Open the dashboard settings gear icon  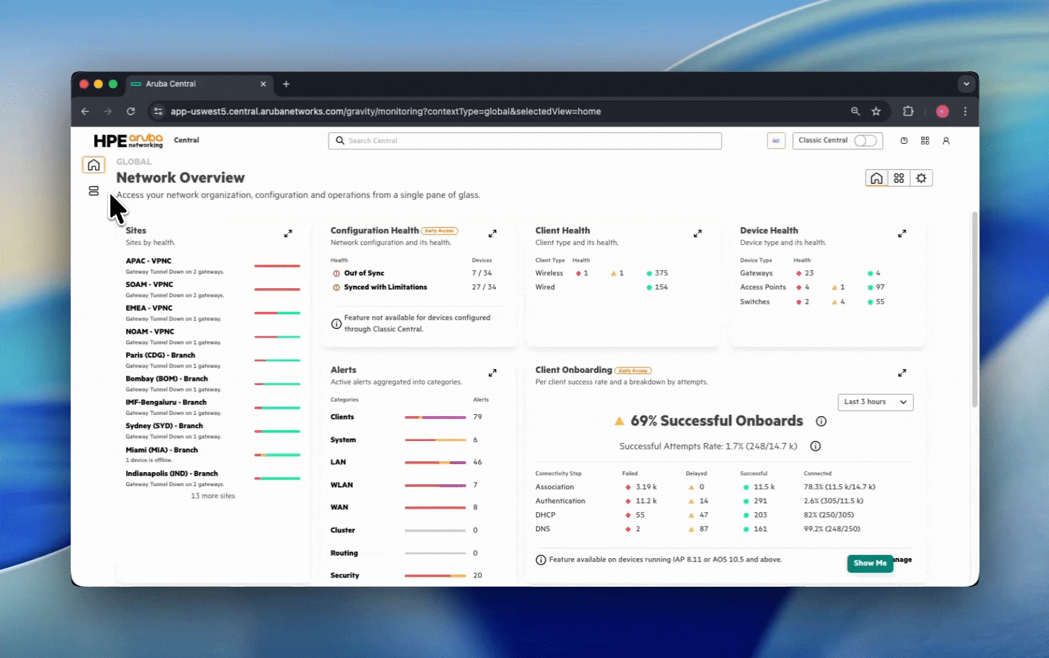[x=922, y=178]
